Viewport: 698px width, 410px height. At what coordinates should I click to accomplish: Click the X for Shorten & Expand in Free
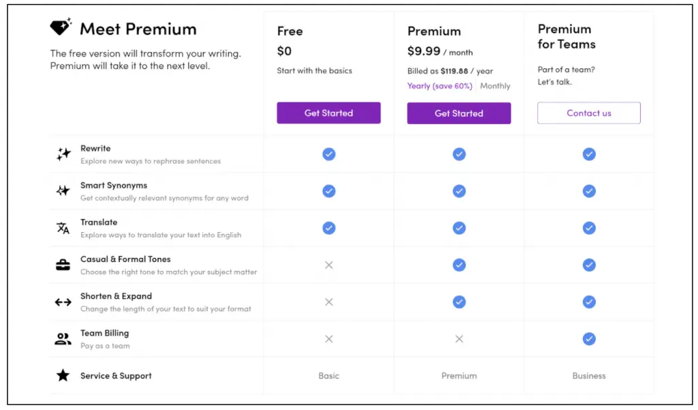point(329,302)
